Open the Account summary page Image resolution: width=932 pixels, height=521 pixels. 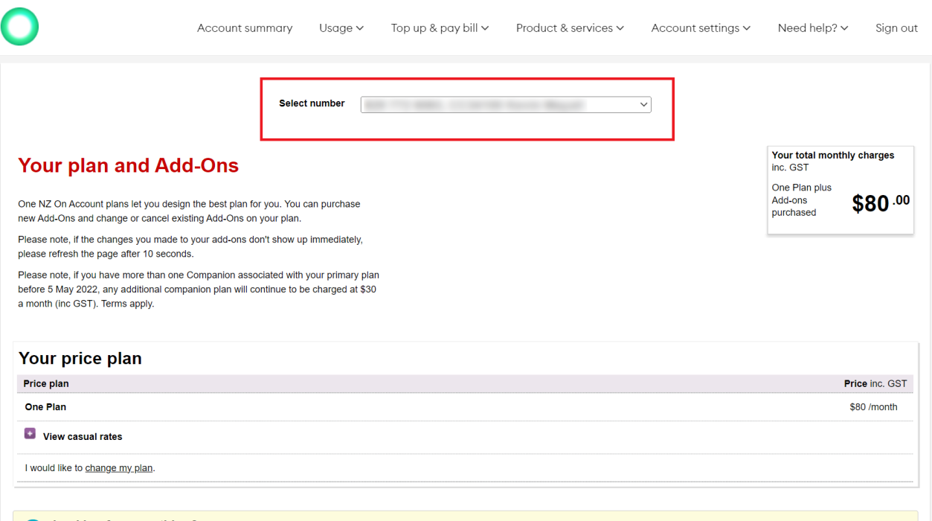(x=245, y=28)
